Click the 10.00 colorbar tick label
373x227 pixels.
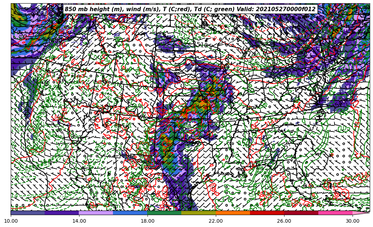[11, 221]
